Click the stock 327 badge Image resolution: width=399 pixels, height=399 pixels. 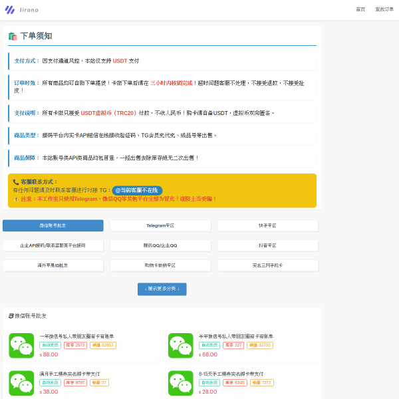point(233,345)
